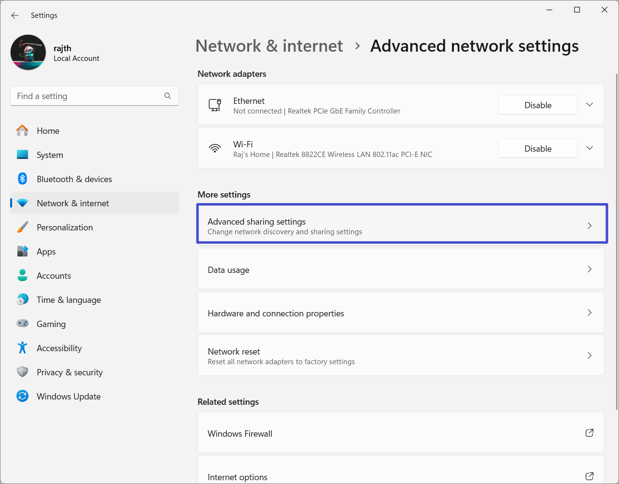Screen dimensions: 619x484
Task: Click the Windows Update sync icon
Action: (x=23, y=396)
